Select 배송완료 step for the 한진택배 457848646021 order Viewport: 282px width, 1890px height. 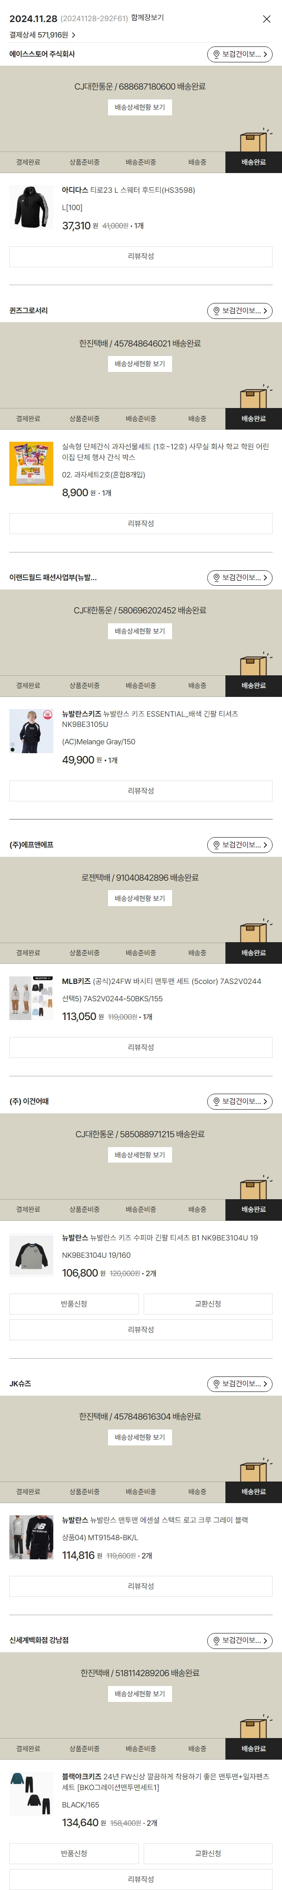pos(253,419)
